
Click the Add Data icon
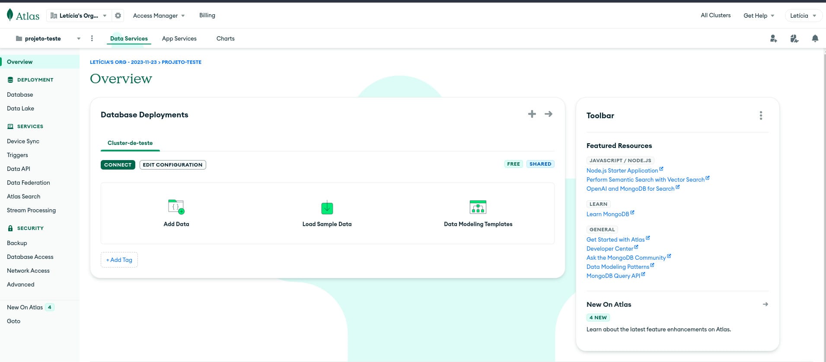coord(176,207)
